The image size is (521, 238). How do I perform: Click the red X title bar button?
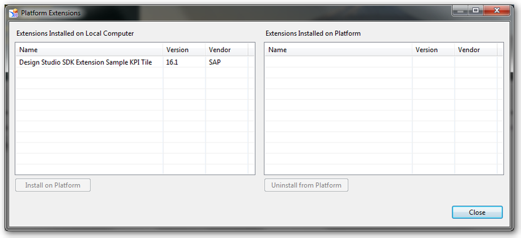(x=497, y=11)
